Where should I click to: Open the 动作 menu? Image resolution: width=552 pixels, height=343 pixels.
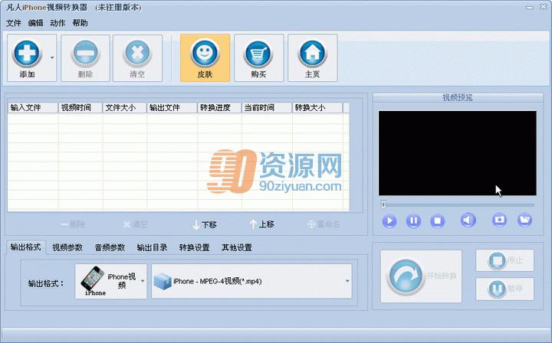point(58,23)
